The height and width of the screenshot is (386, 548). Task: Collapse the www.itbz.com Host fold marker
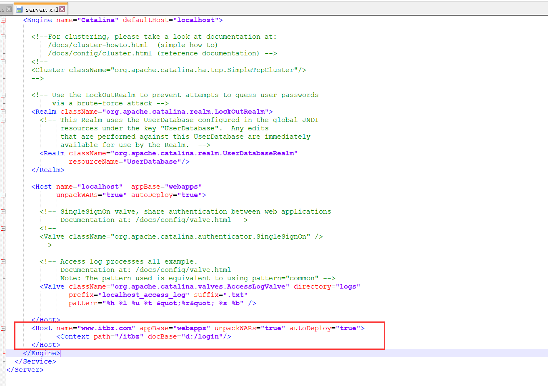(x=3, y=328)
